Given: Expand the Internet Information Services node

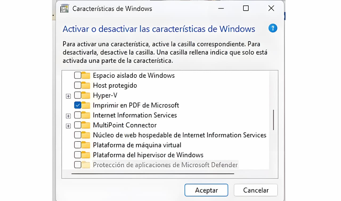Looking at the screenshot, I should tap(68, 116).
